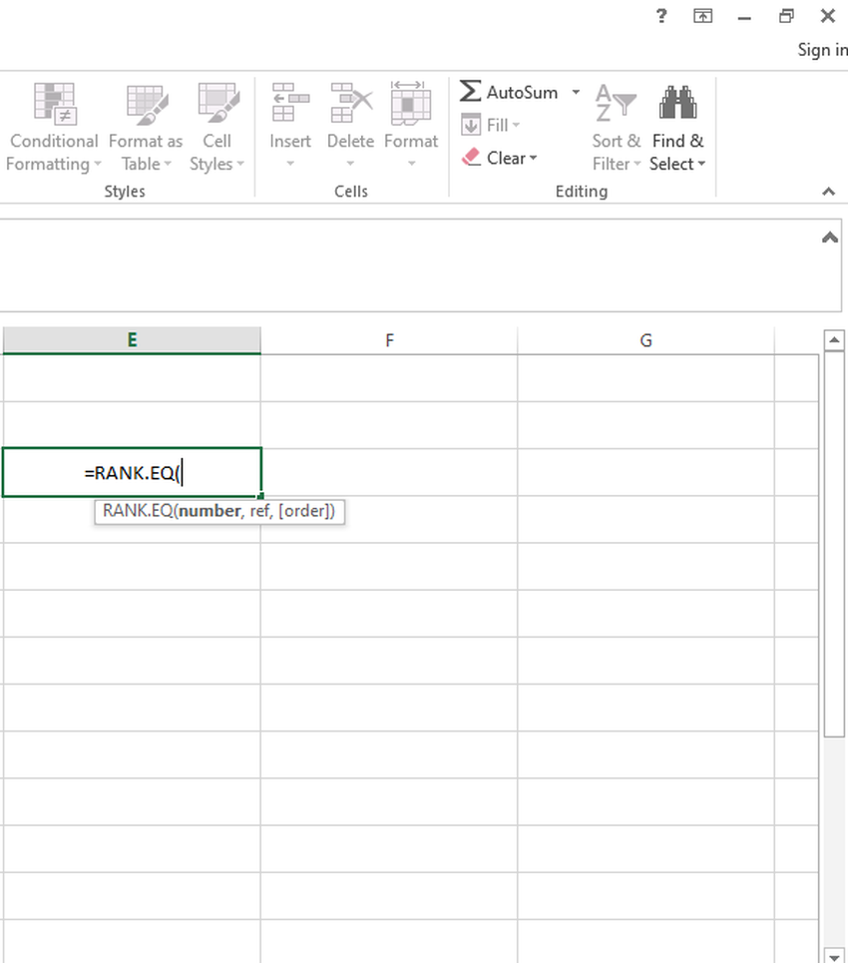Click the cell editing =RANK.EQ(

[x=132, y=472]
